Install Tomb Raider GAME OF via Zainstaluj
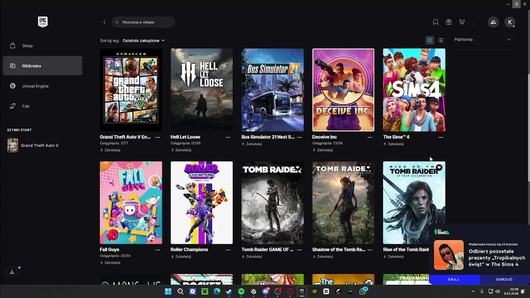The image size is (530, 298). pyautogui.click(x=251, y=257)
